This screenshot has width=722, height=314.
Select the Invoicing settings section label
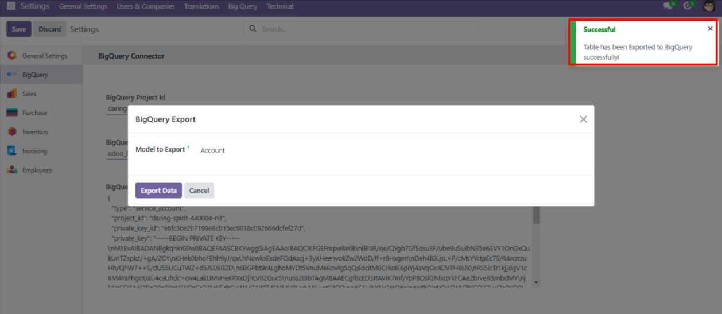click(x=34, y=151)
